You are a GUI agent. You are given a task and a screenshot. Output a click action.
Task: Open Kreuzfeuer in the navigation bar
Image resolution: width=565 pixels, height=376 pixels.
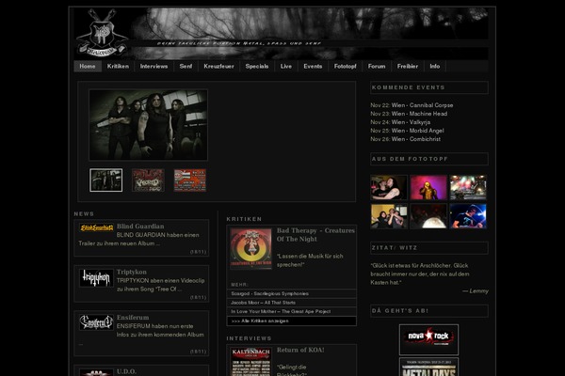click(x=218, y=66)
